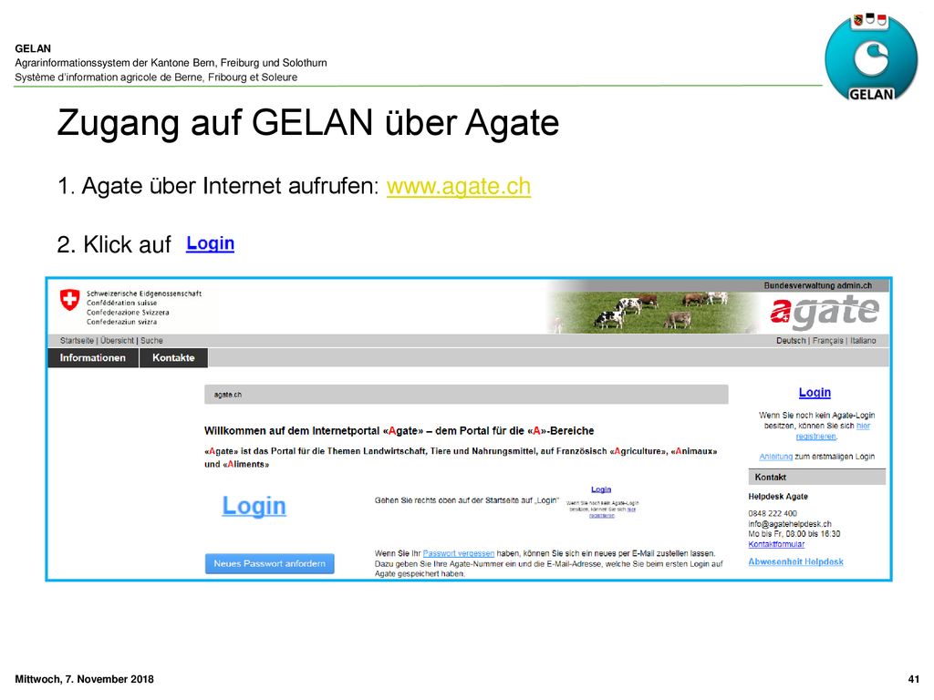Click 'Schweizerische Eidgenossenschaft' text
The height and width of the screenshot is (700, 934).
click(x=144, y=293)
